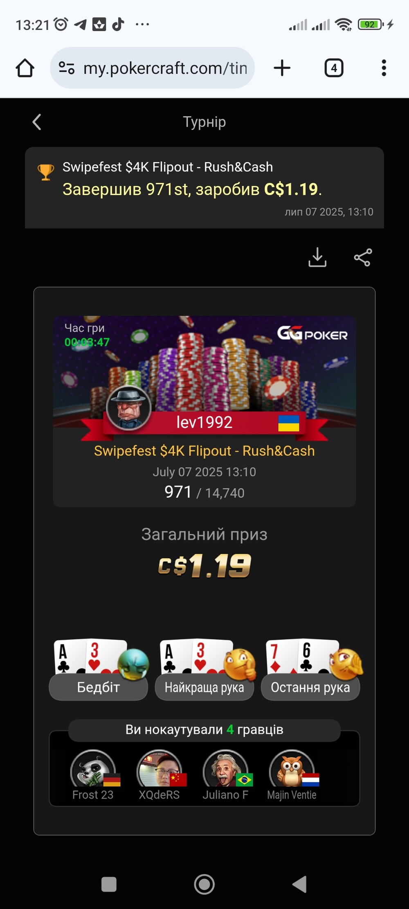Select knocked-out player Frost 23 avatar
Viewport: 409px width, 909px height.
[x=93, y=769]
